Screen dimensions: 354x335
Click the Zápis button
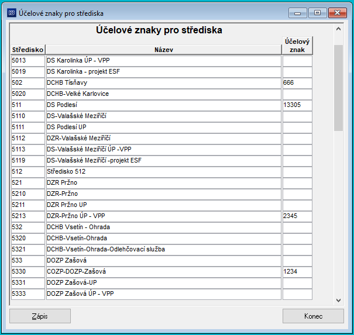click(x=40, y=316)
